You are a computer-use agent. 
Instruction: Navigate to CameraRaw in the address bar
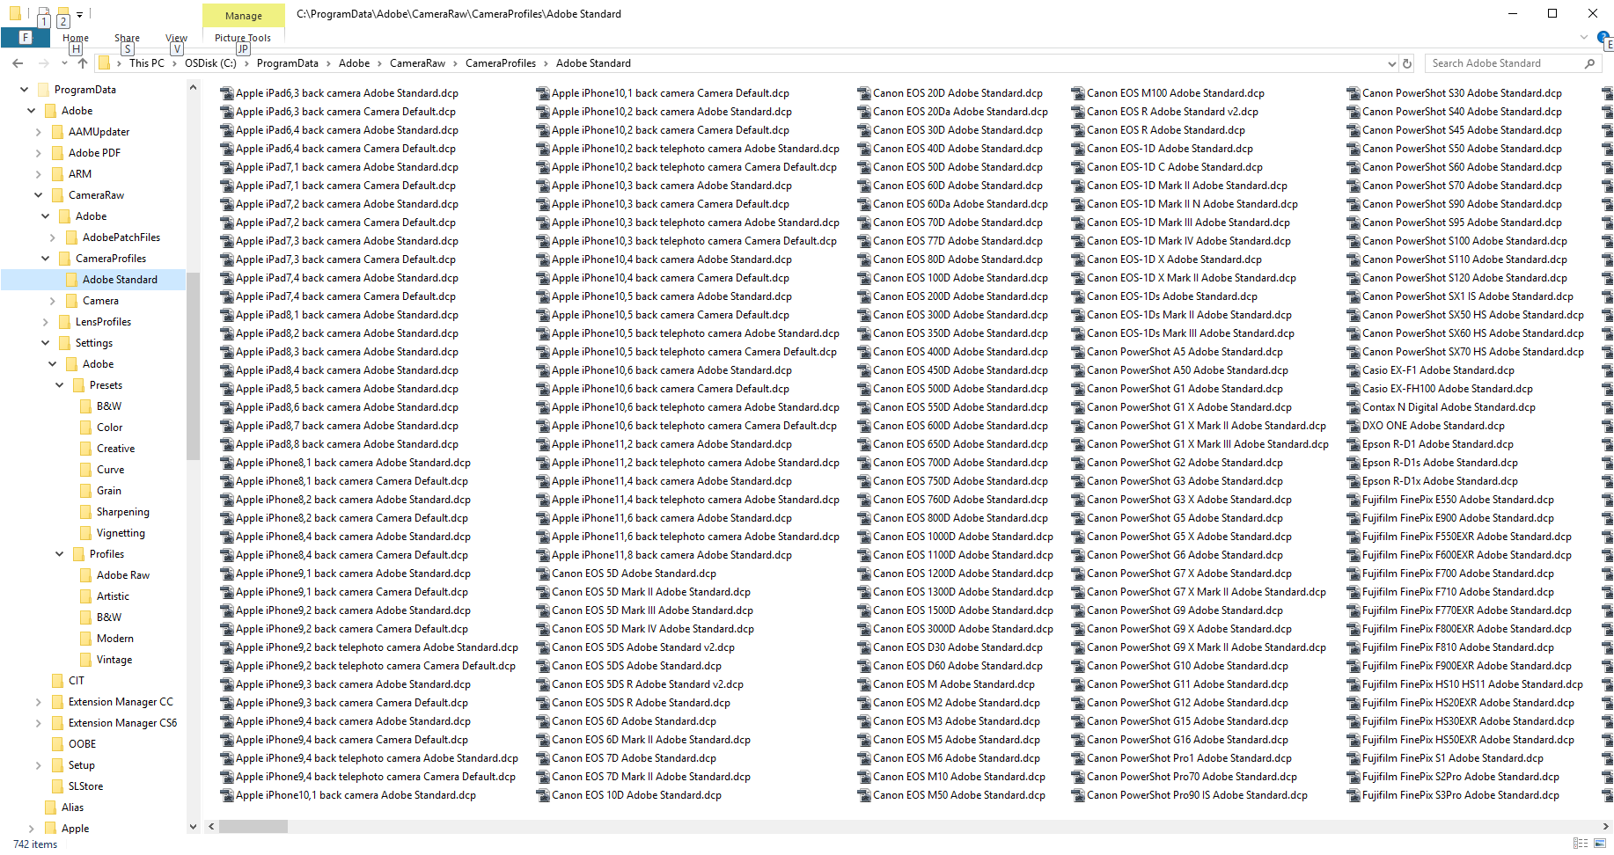[417, 63]
